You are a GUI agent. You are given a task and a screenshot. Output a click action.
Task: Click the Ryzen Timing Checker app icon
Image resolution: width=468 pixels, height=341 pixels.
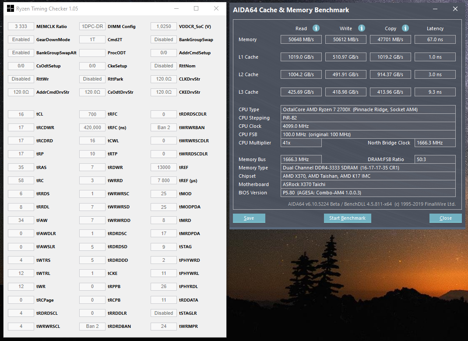pos(11,8)
